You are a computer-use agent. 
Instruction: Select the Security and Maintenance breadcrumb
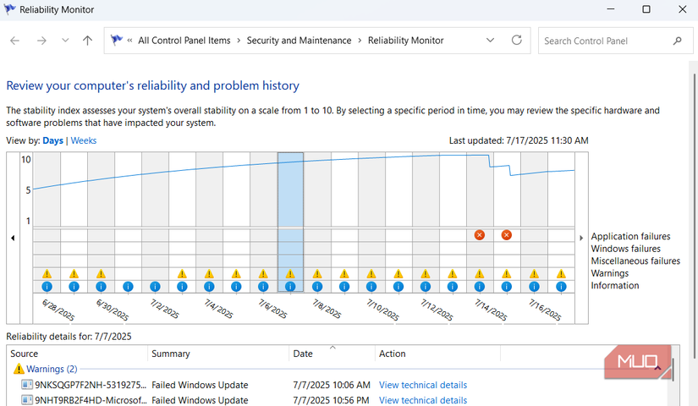tap(299, 41)
